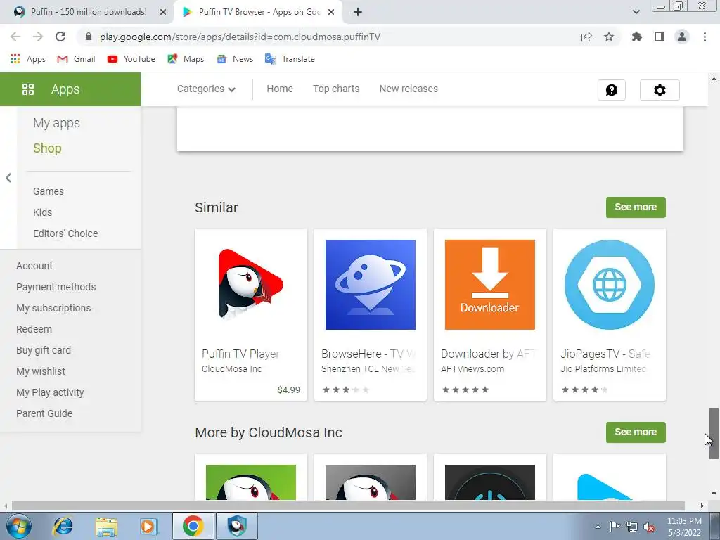Open Play Store settings gear
Viewport: 720px width, 540px height.
pos(660,90)
